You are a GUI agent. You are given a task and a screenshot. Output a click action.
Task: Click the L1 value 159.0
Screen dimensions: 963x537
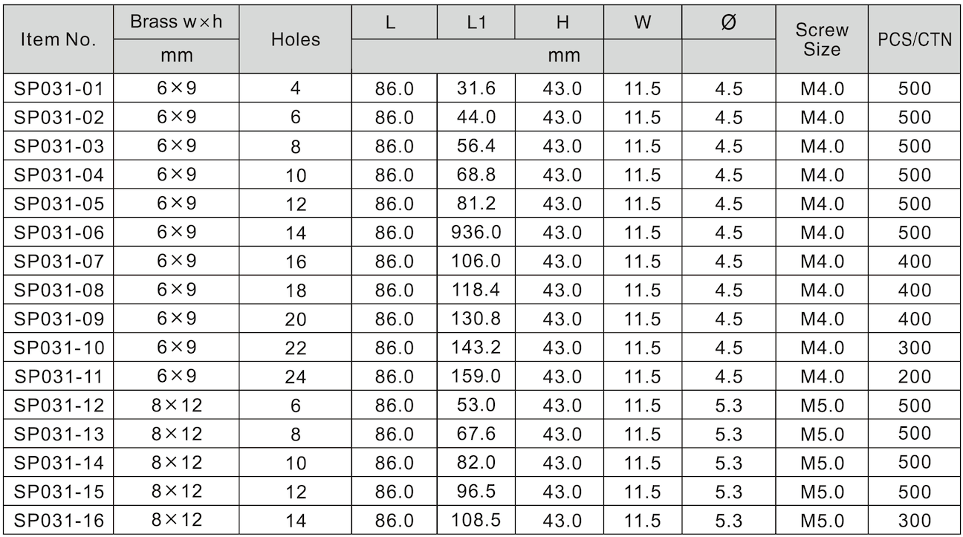tap(476, 377)
